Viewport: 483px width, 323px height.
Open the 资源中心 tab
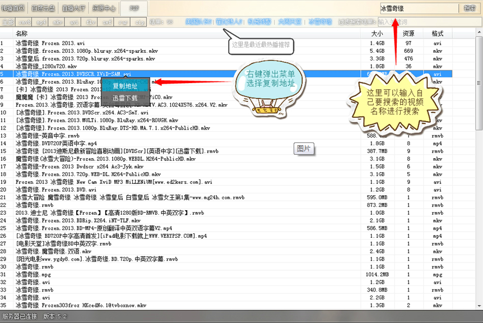pos(104,8)
